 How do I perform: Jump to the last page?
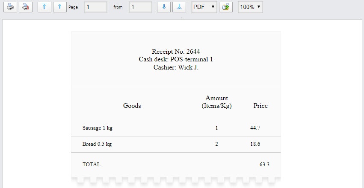coord(179,7)
